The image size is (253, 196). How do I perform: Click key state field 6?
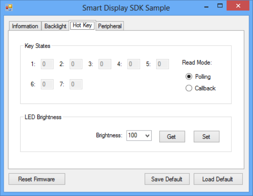(x=47, y=84)
